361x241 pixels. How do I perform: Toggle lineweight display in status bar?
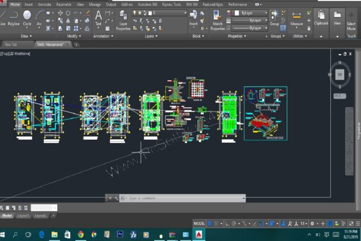(272, 224)
